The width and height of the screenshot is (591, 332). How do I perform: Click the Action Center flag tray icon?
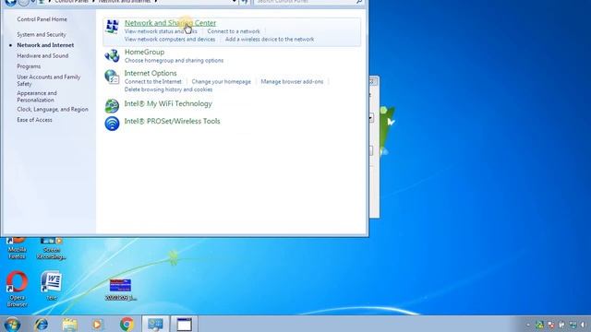pyautogui.click(x=551, y=325)
